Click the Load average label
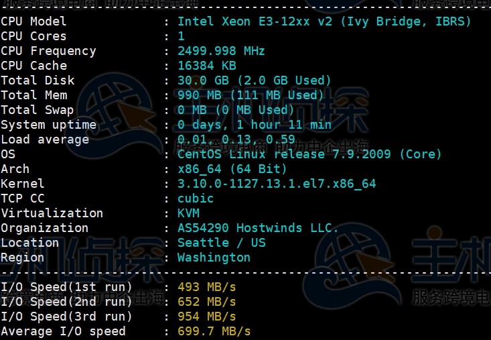 coord(45,139)
